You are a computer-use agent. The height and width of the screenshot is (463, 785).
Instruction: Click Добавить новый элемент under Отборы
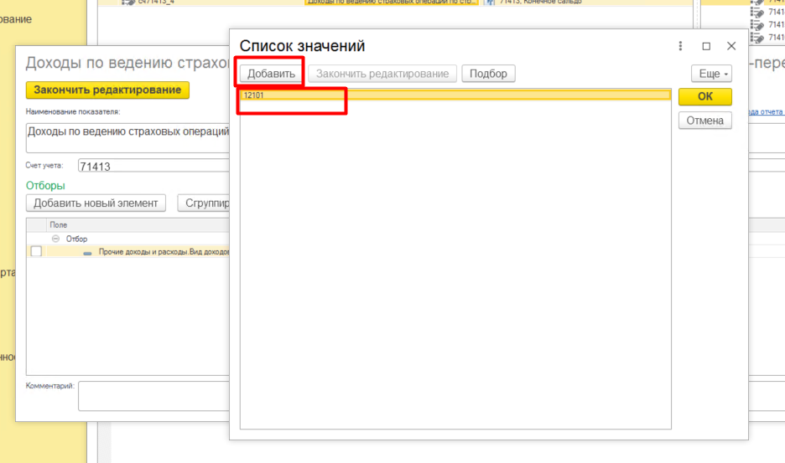pos(96,203)
